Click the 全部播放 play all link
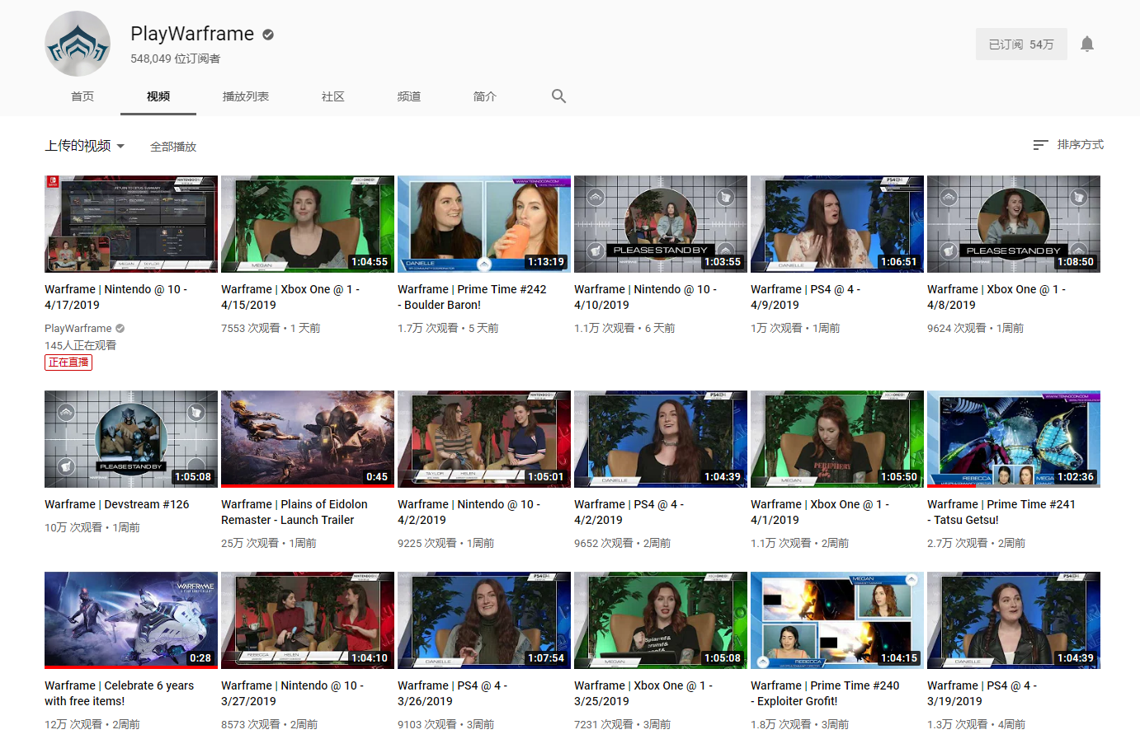1140x739 pixels. pyautogui.click(x=173, y=147)
